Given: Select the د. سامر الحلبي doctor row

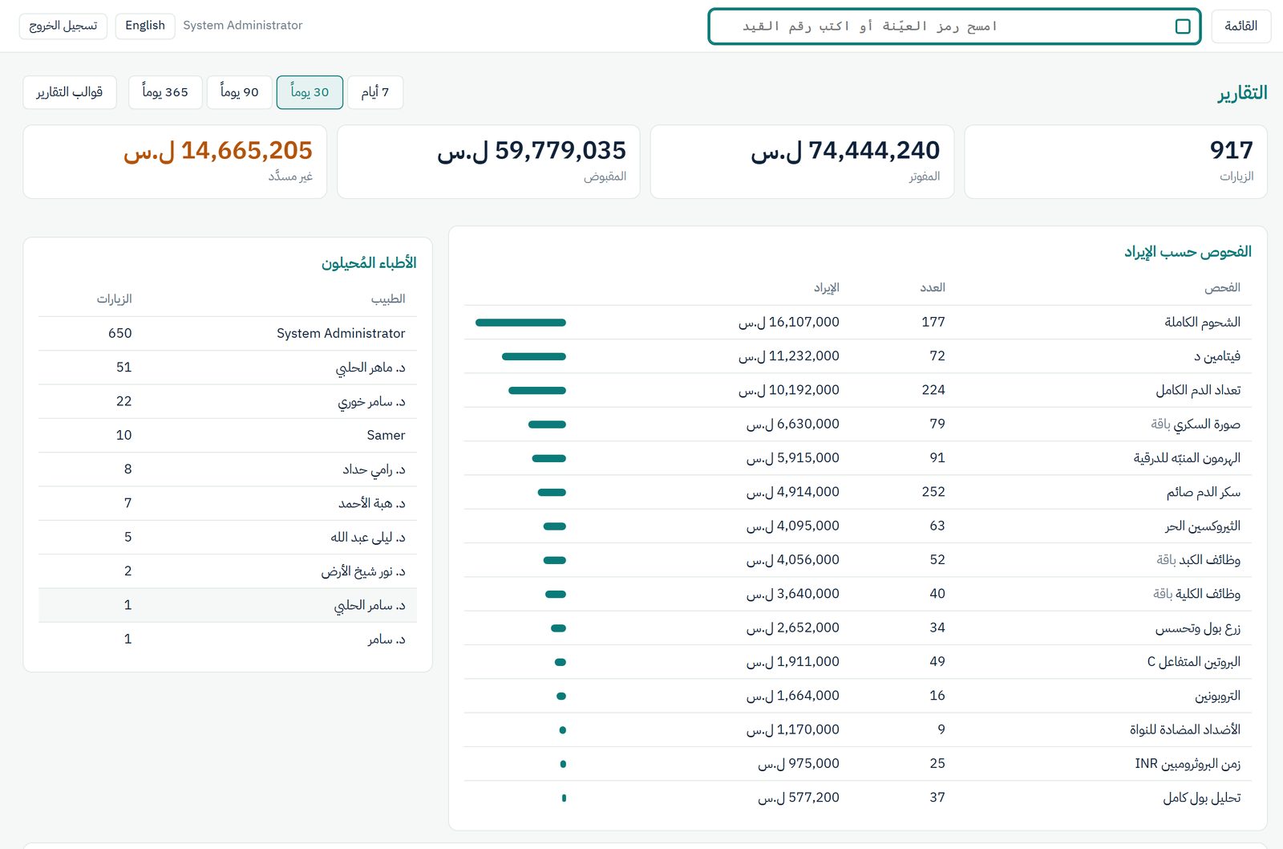Looking at the screenshot, I should pos(228,605).
